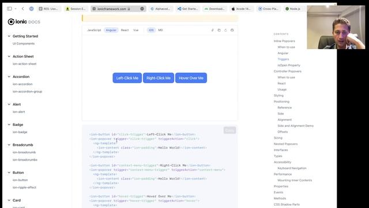
Task: Jump to Inline Popovers in contents
Action: (x=284, y=41)
